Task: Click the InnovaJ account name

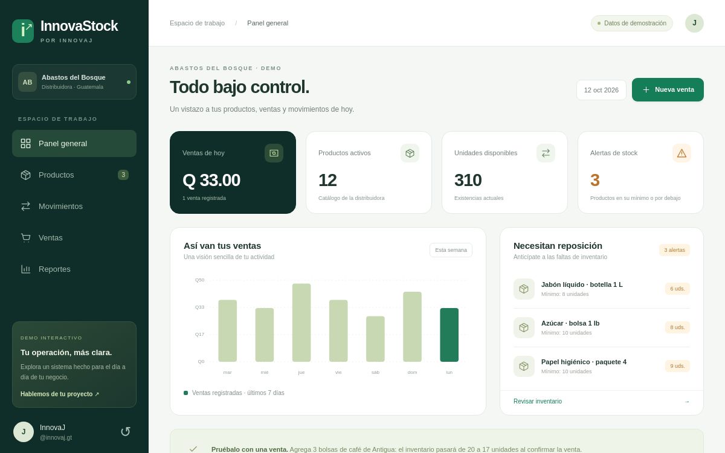Action: click(53, 428)
